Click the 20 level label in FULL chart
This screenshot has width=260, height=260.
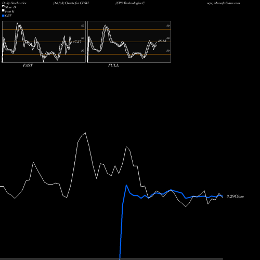tap(168, 50)
